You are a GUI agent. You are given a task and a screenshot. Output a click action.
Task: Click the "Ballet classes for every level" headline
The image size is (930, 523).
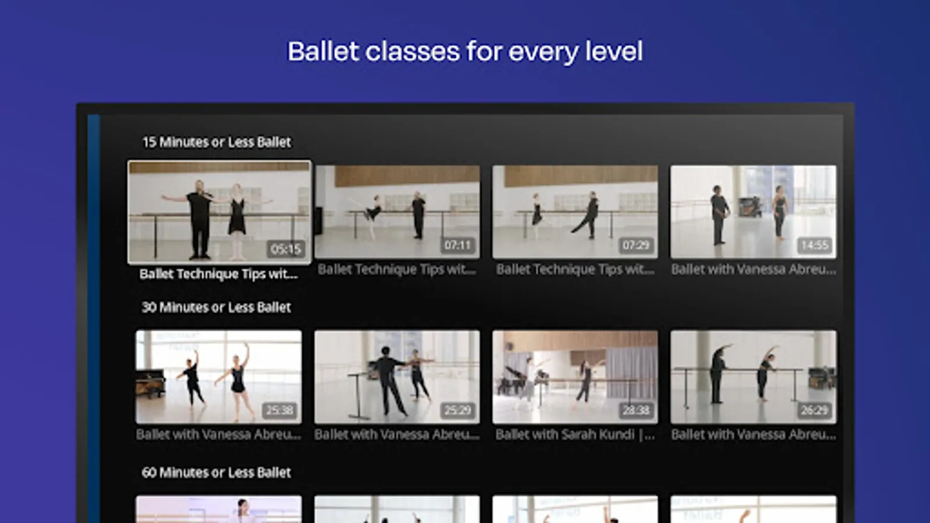pos(465,51)
